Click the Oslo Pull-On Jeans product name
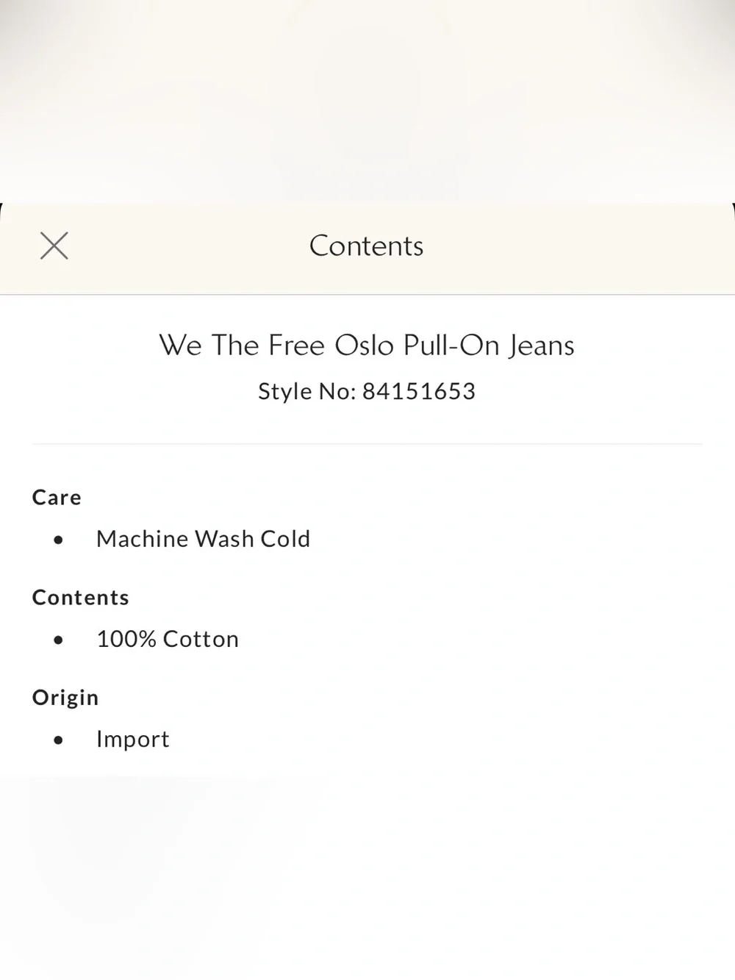The width and height of the screenshot is (735, 980). click(454, 345)
